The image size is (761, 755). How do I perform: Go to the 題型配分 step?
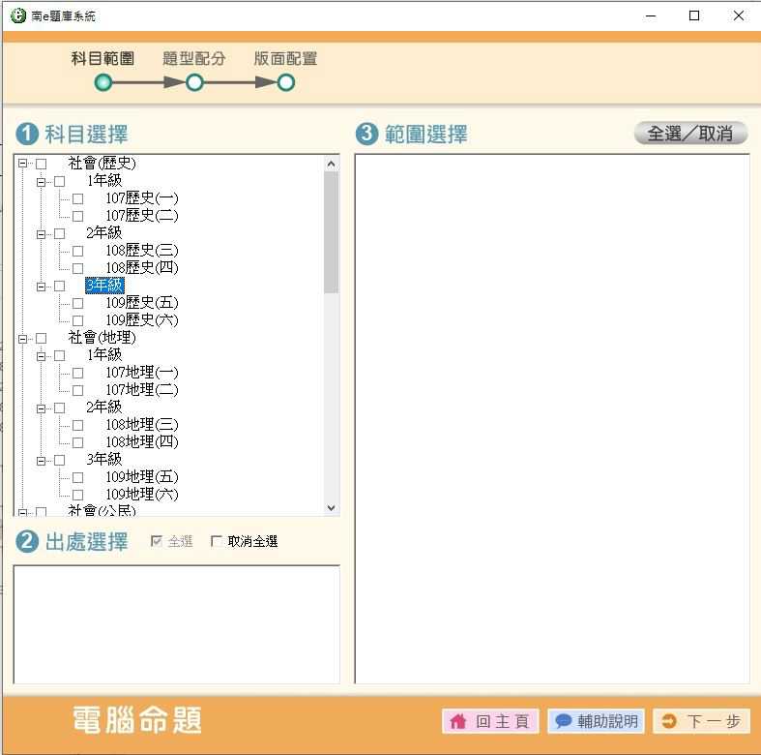pyautogui.click(x=194, y=59)
